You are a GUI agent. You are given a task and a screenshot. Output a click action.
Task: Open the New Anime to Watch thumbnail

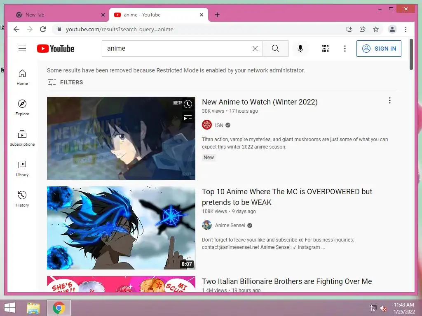121,138
